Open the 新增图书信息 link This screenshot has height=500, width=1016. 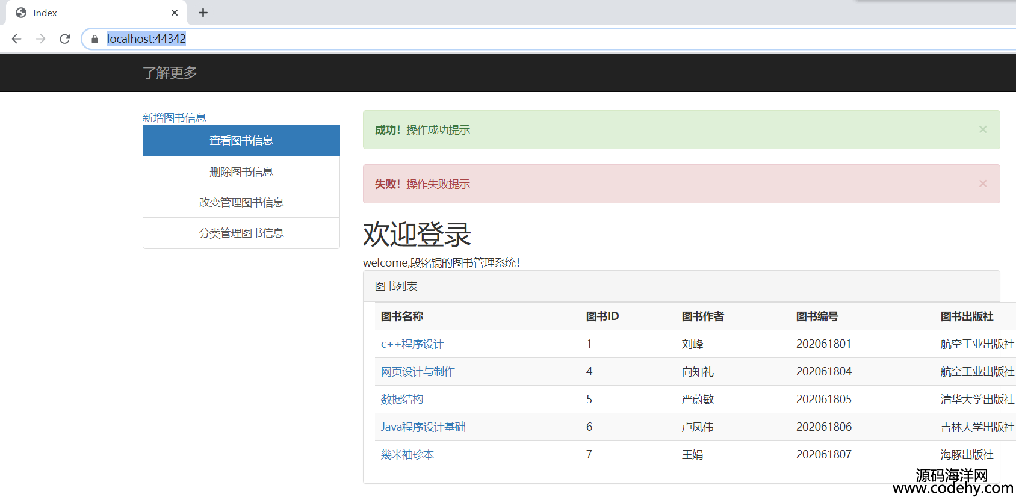(x=174, y=117)
